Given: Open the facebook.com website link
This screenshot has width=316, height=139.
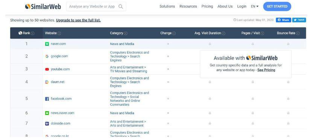Looking at the screenshot, I should click(61, 99).
